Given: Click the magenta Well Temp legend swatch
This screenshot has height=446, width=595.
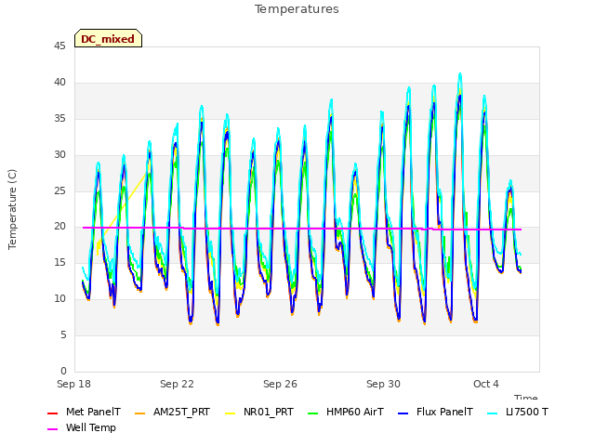Looking at the screenshot, I should point(52,429).
